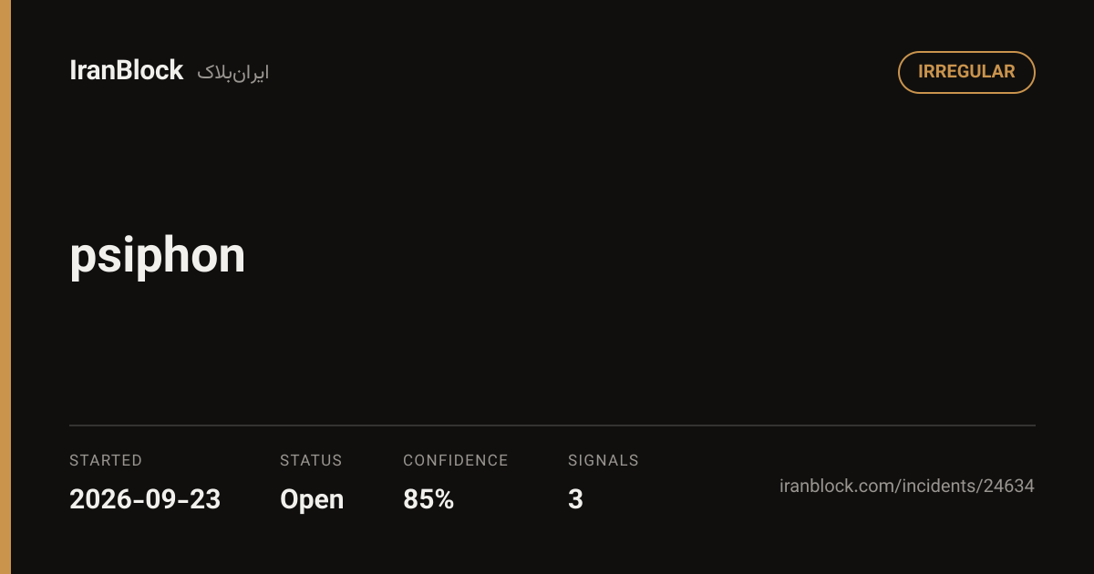The height and width of the screenshot is (574, 1094).
Task: Select the 2026-09-23 start date
Action: (x=145, y=499)
